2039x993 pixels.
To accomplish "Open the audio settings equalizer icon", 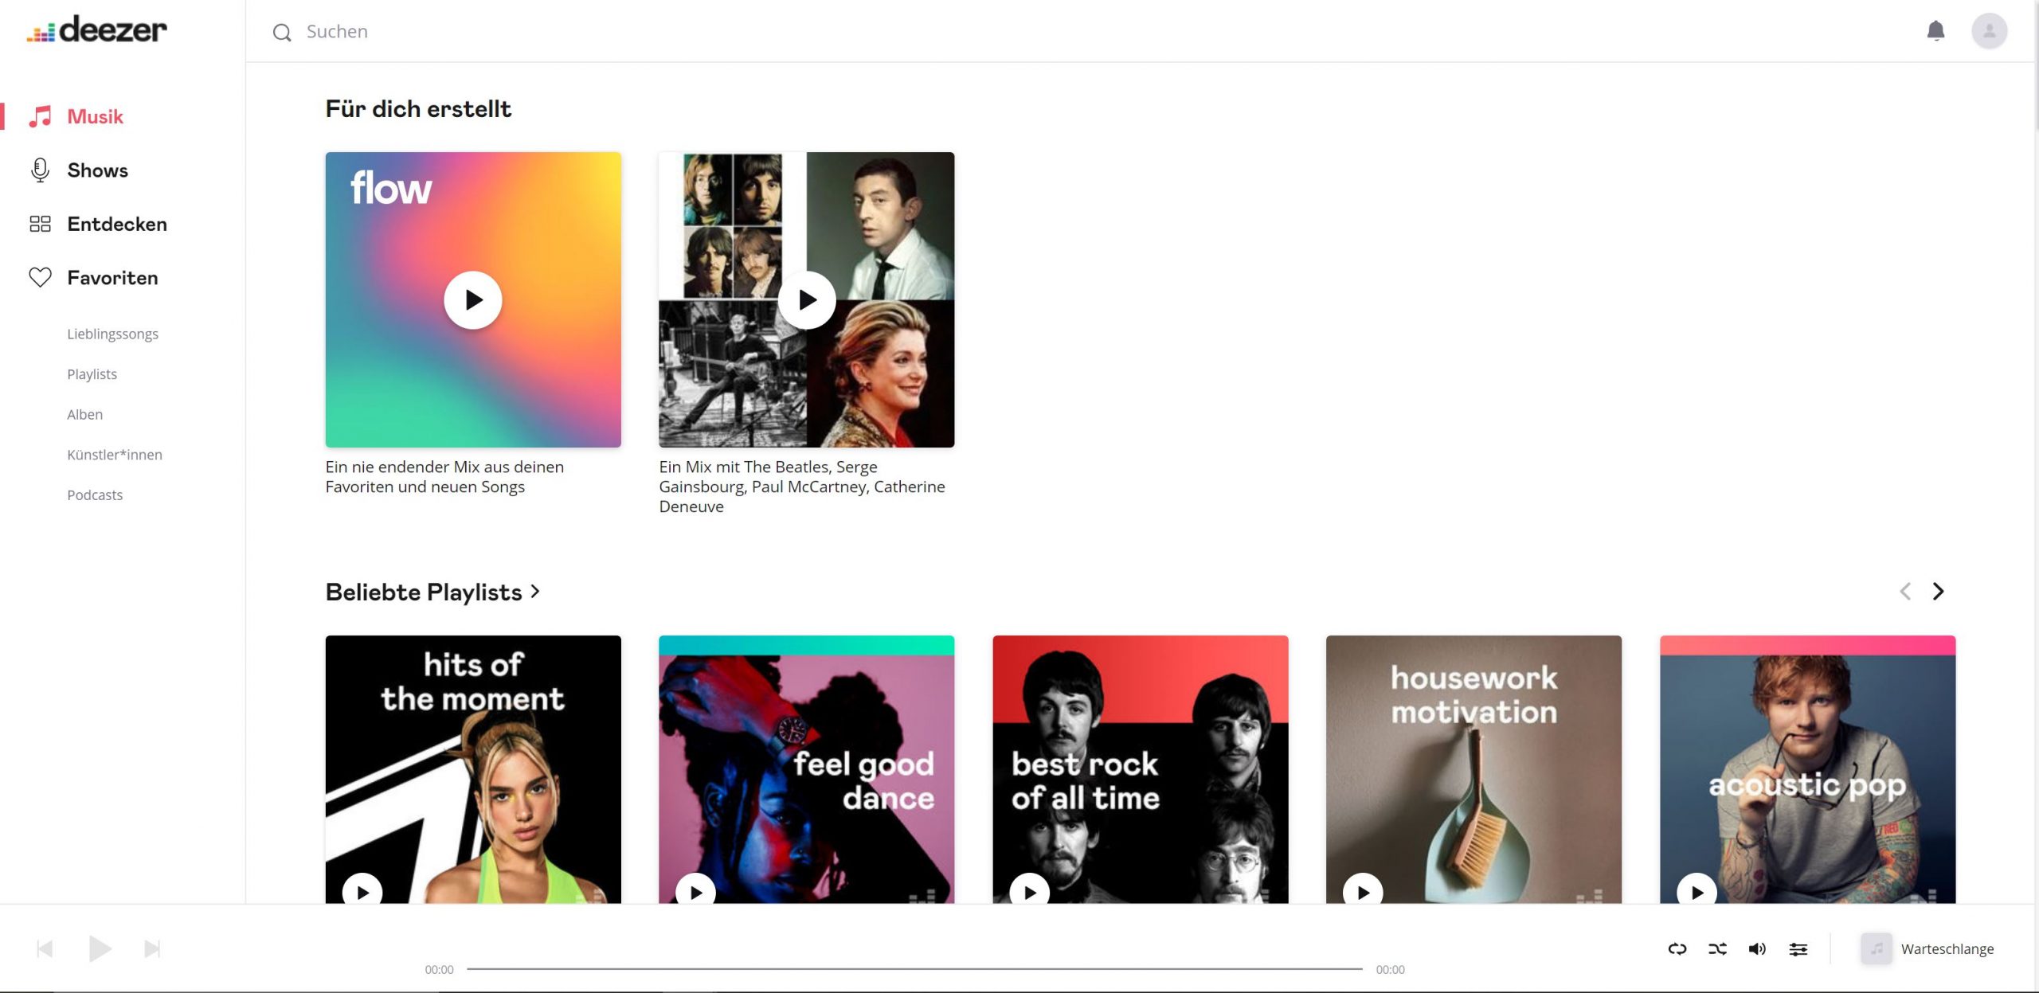I will point(1798,948).
